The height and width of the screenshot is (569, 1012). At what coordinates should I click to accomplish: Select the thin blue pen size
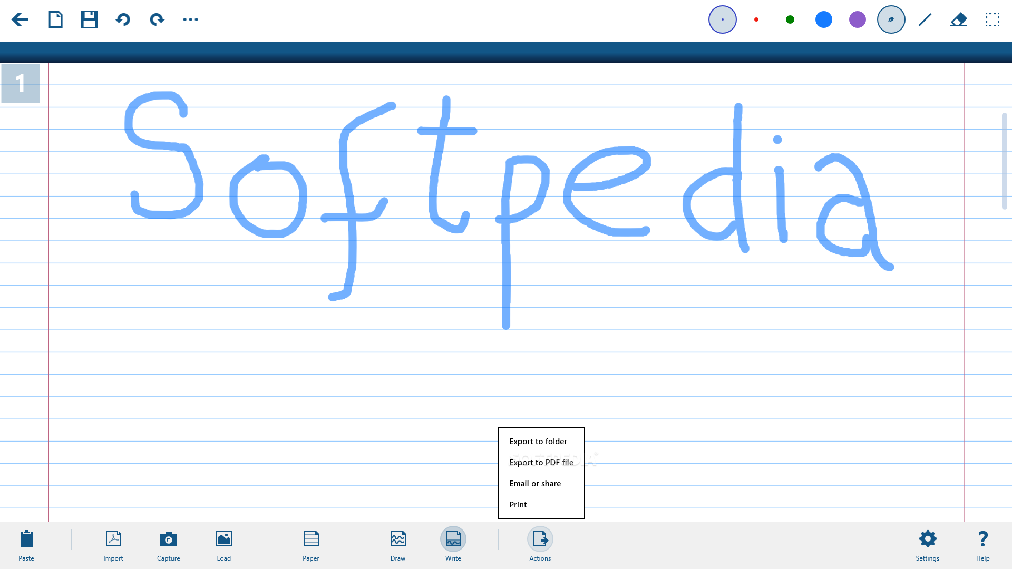(722, 19)
